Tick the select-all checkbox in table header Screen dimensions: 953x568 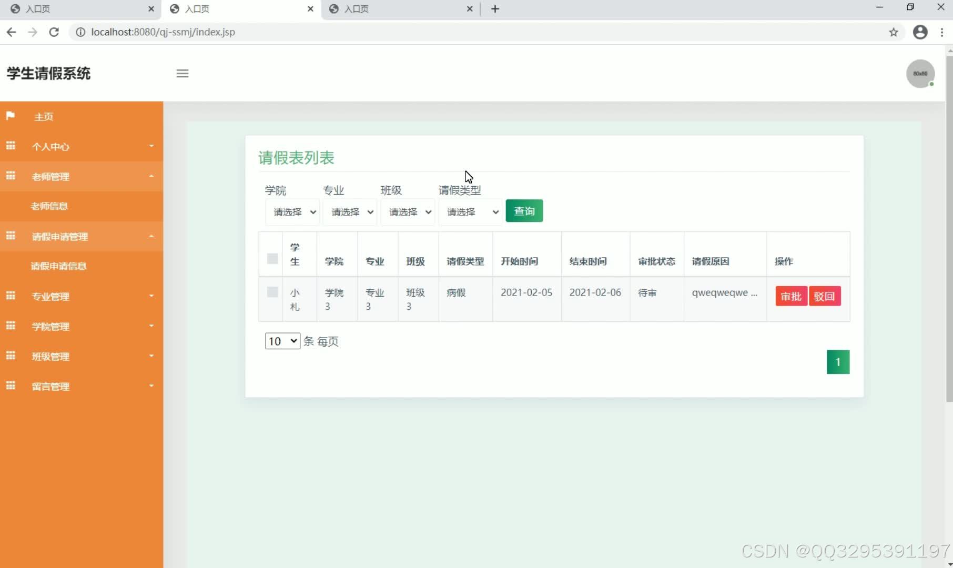(272, 258)
